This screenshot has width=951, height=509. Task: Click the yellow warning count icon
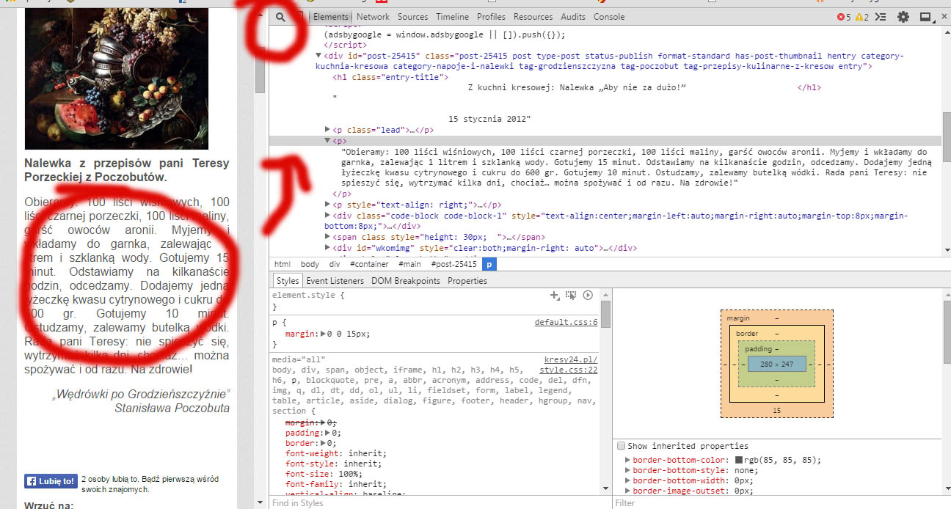tap(859, 17)
